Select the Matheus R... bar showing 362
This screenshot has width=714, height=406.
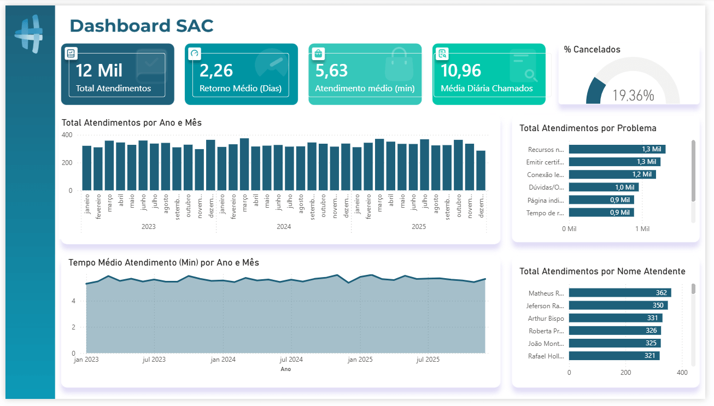coord(620,293)
